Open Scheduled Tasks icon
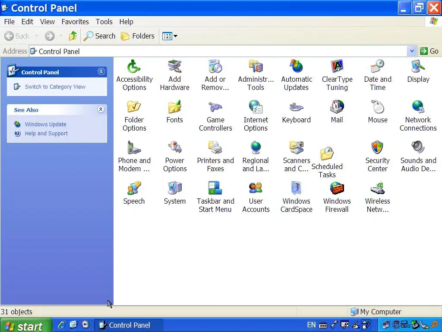 [x=327, y=154]
